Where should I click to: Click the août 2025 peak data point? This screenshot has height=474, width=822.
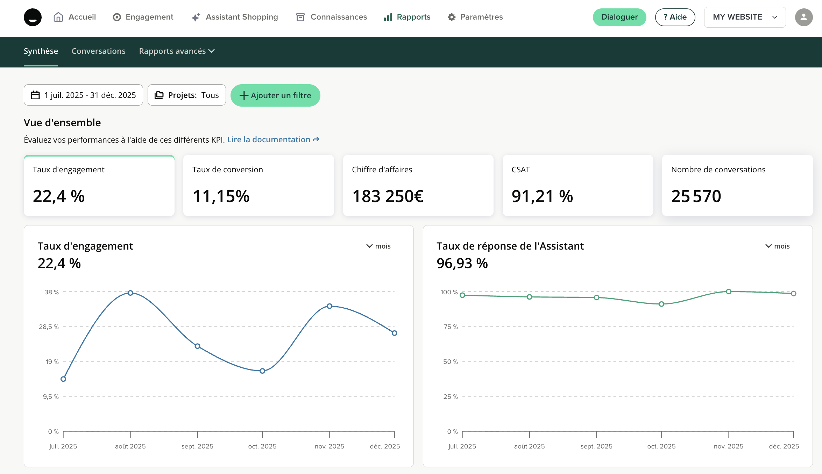(130, 293)
